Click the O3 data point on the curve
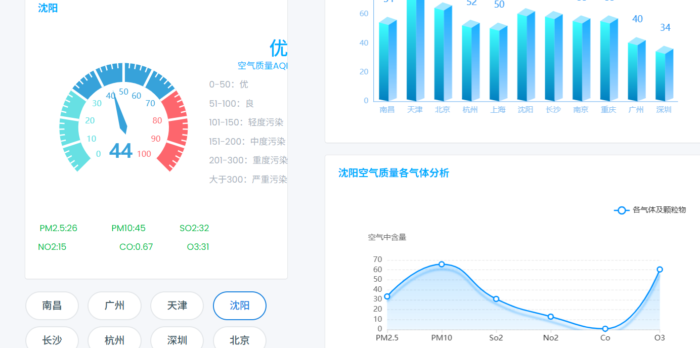 click(x=659, y=270)
